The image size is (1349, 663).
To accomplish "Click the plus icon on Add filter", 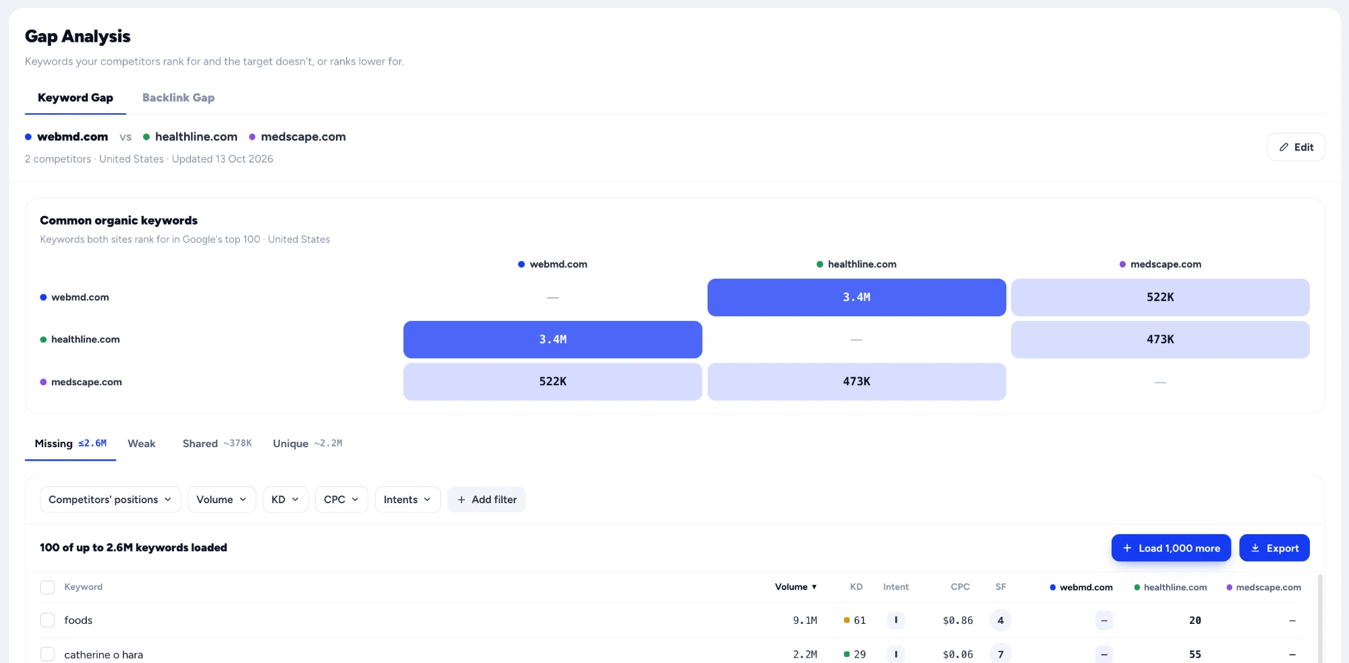I will pos(461,500).
